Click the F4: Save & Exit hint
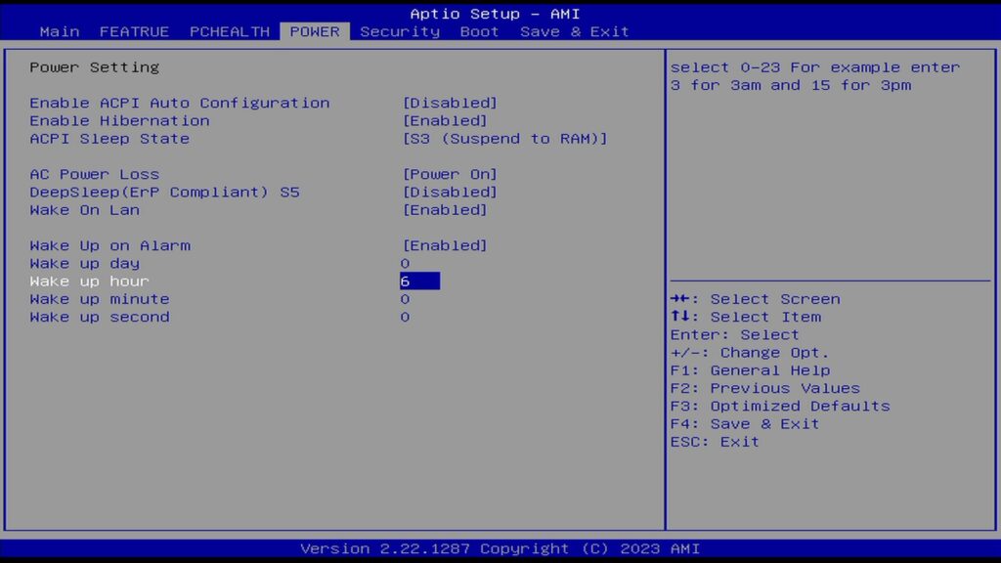 (745, 423)
